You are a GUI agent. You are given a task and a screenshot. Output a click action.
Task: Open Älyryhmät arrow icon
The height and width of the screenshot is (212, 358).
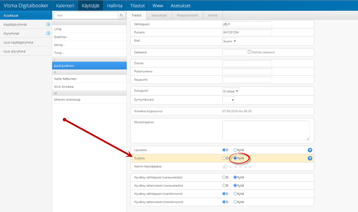[x=48, y=33]
